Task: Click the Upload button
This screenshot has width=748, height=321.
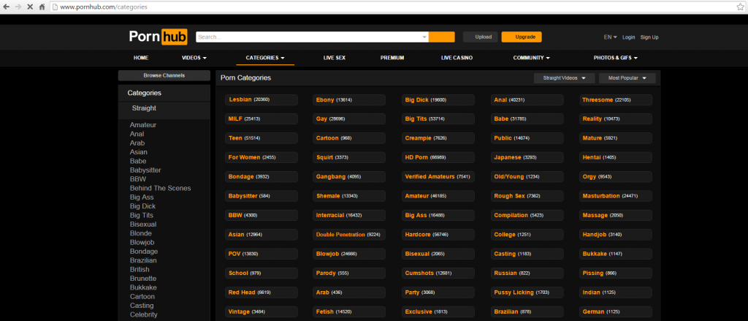Action: point(481,37)
